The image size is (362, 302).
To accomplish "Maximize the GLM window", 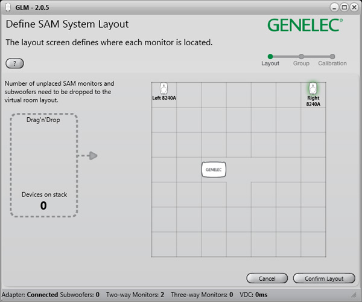I will coord(343,7).
